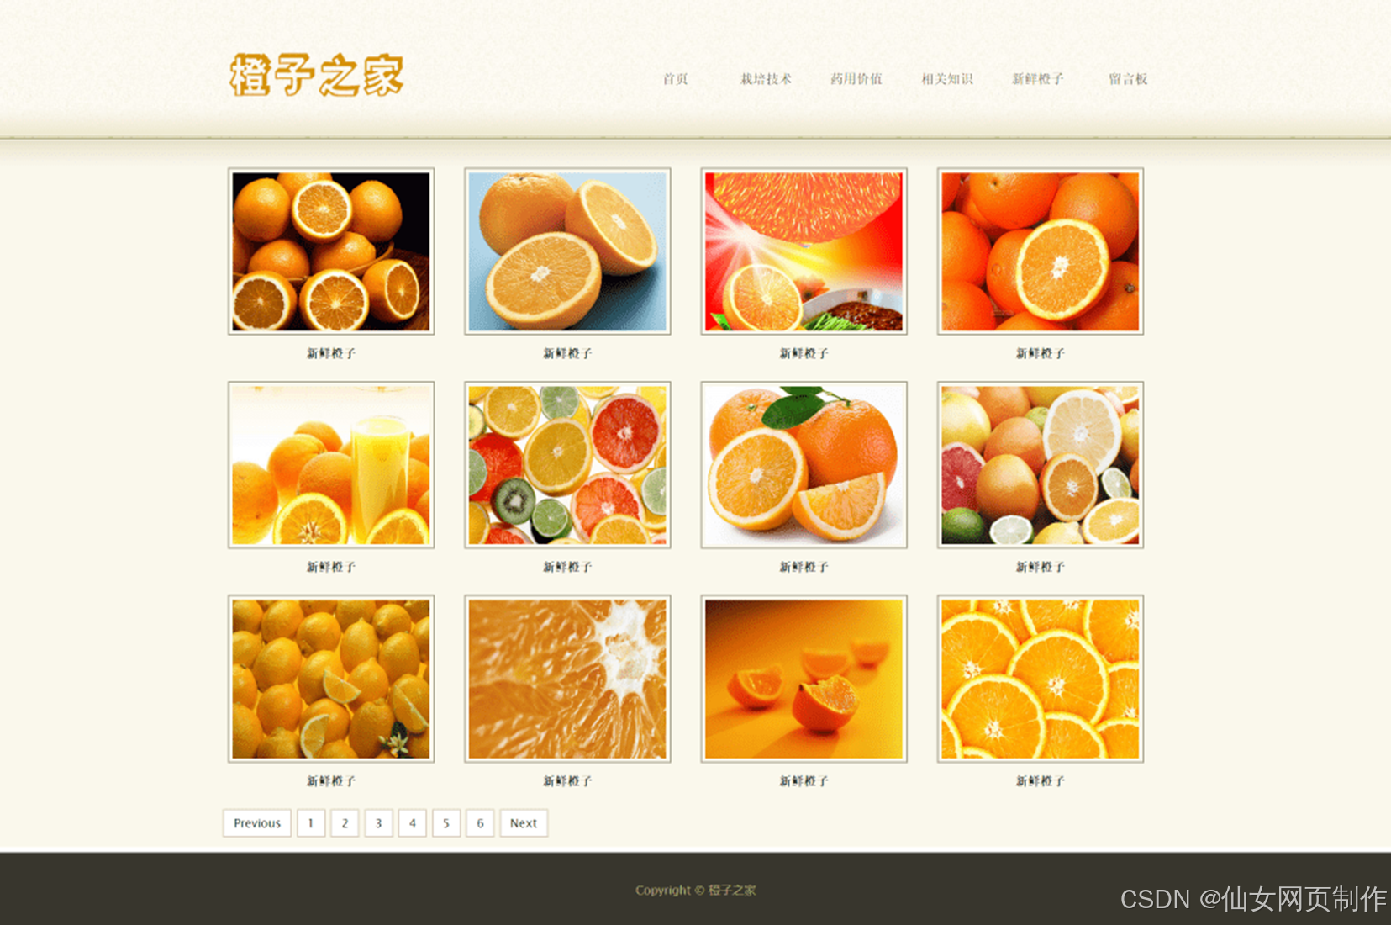Click the Next pagination button

pyautogui.click(x=524, y=823)
